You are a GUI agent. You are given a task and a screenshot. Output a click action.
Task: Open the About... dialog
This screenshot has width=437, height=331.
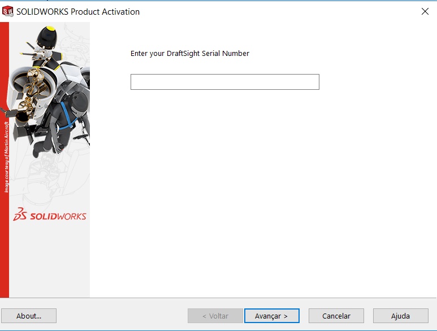pyautogui.click(x=29, y=316)
